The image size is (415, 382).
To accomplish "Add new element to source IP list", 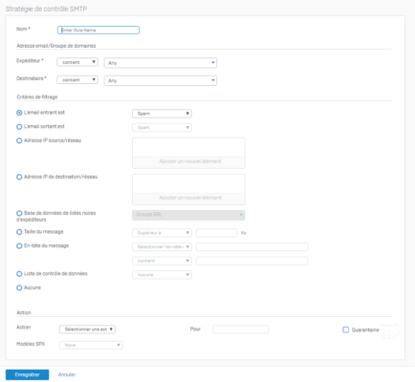I will (x=188, y=161).
